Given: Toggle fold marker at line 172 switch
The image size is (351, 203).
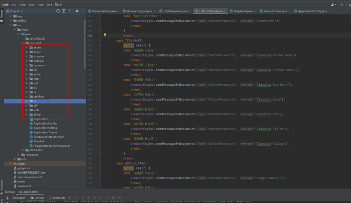Looking at the screenshot, I should (x=101, y=45).
